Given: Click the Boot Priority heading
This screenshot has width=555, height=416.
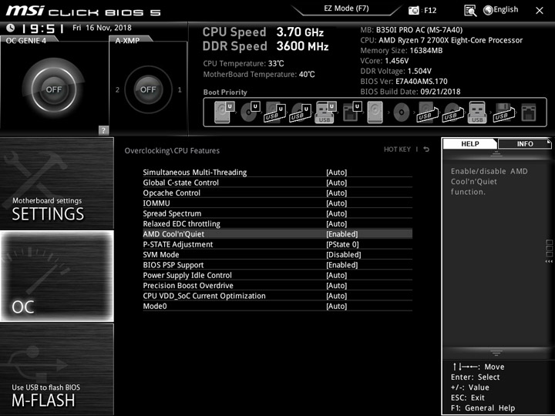Looking at the screenshot, I should (x=225, y=92).
